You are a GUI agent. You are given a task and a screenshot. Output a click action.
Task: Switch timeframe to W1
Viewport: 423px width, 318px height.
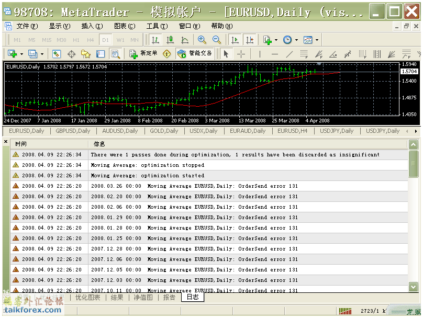tap(120, 40)
